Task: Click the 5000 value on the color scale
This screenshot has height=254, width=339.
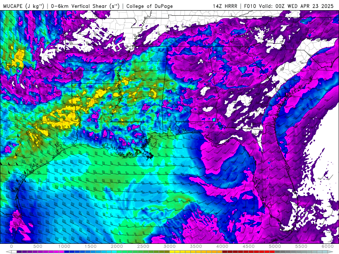Action: [275, 246]
